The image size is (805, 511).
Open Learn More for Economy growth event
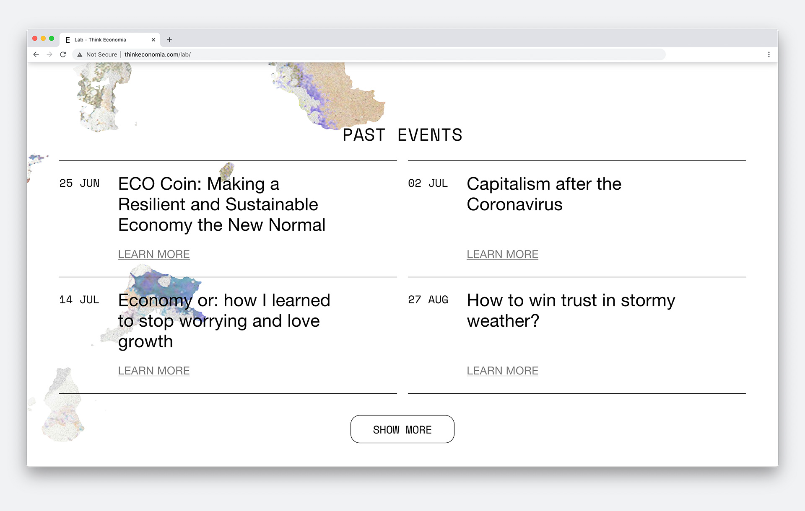tap(154, 371)
